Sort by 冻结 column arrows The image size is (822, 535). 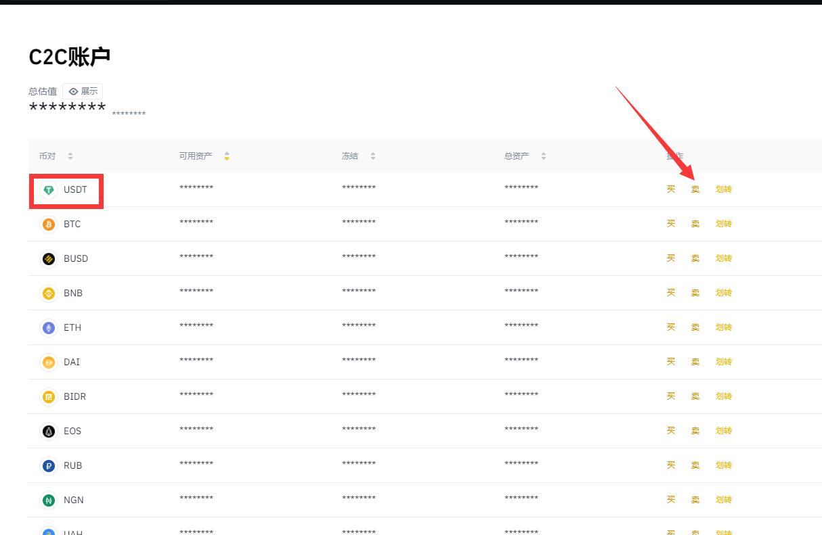(x=373, y=156)
